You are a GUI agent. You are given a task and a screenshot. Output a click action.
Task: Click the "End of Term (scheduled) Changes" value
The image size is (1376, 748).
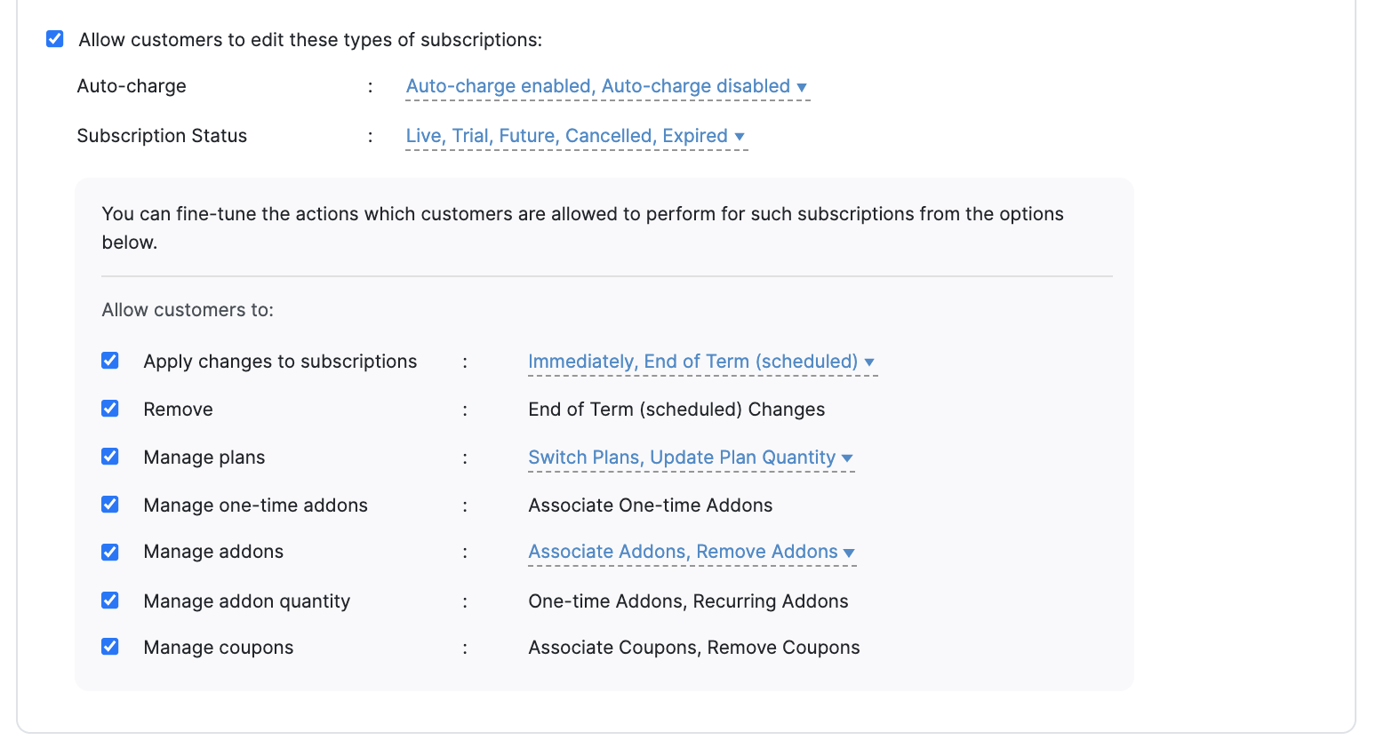pos(676,409)
